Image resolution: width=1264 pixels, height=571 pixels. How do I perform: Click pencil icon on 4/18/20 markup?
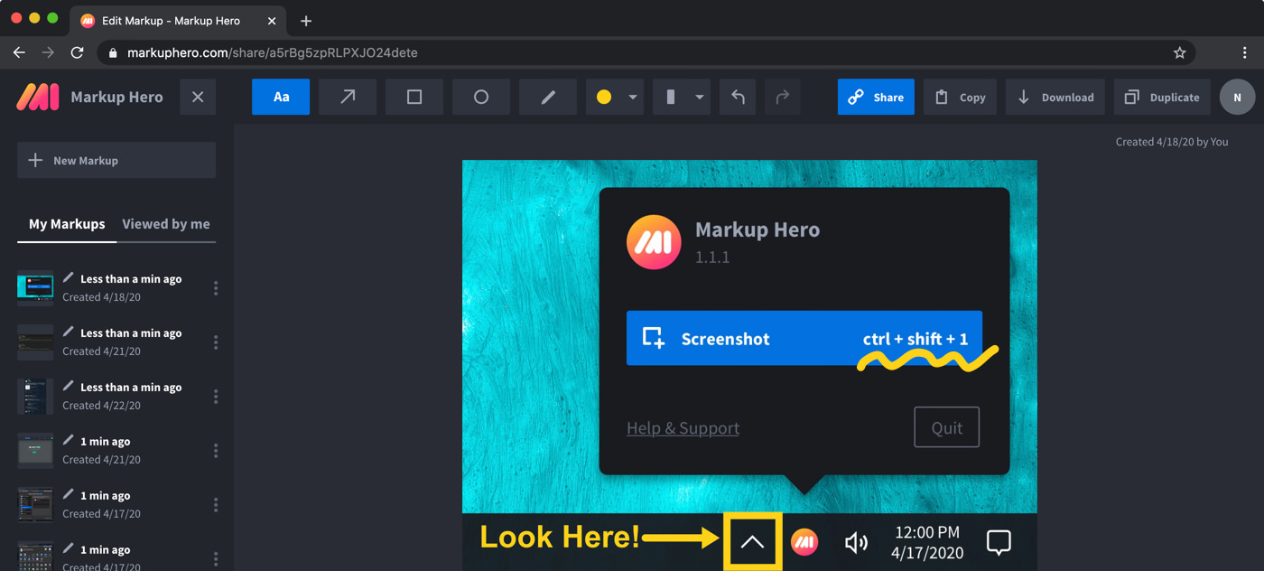(x=69, y=277)
